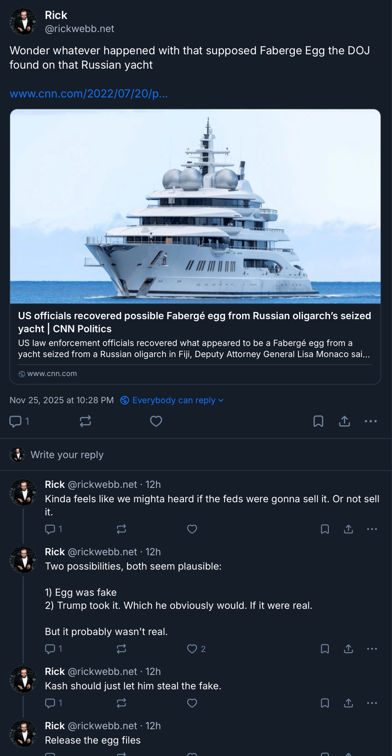Screen dimensions: 392x756
Task: Like the main Faberge Egg post
Action: click(156, 421)
